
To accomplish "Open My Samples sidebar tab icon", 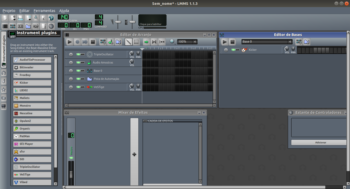I will (x=4, y=81).
